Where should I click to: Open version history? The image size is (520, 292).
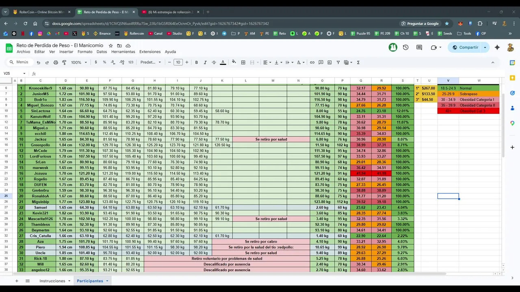click(x=405, y=47)
